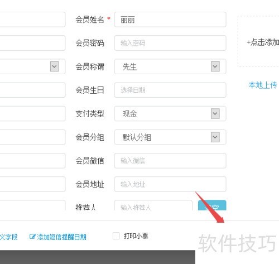Open the 自定义字段 link at bottom left
Screen dimensions: 279x264
8,237
